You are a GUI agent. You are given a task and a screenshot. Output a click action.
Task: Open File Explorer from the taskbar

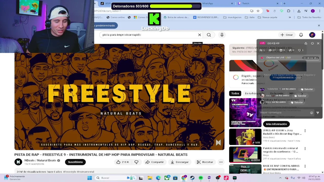(x=150, y=178)
